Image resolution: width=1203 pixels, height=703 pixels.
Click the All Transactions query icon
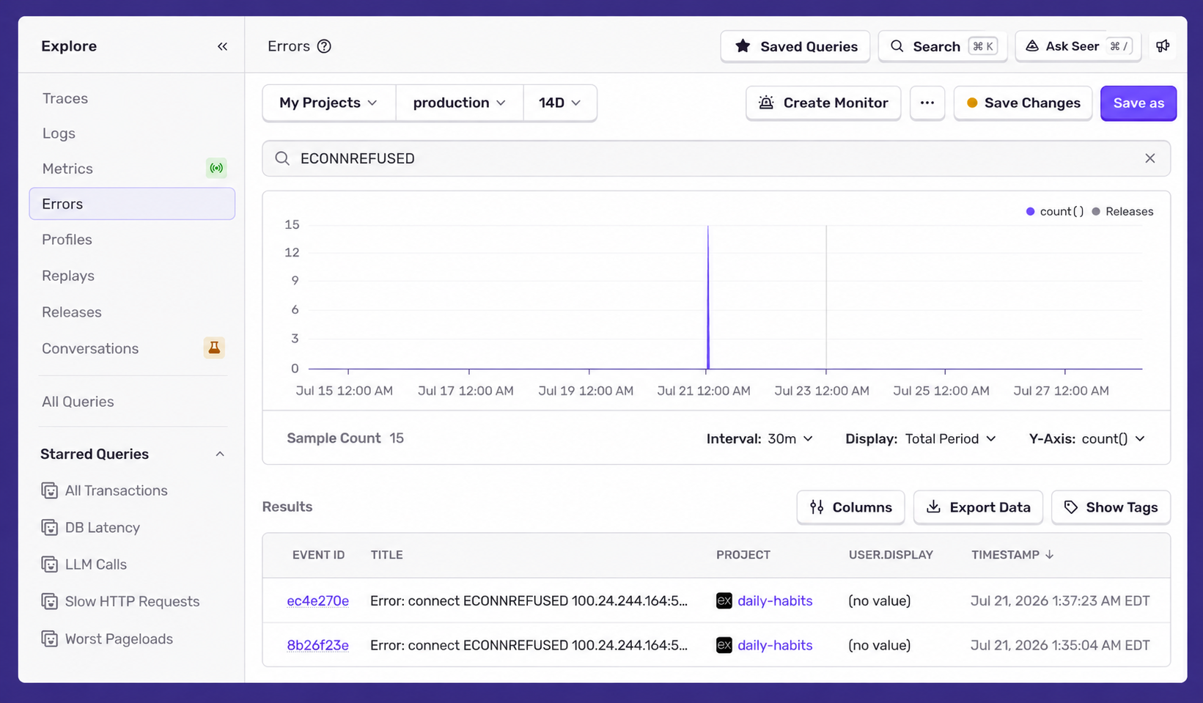coord(50,490)
